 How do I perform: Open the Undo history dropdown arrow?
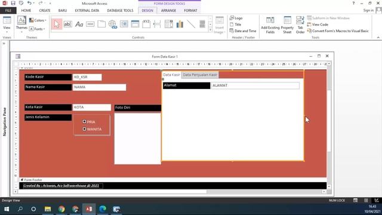click(x=33, y=3)
